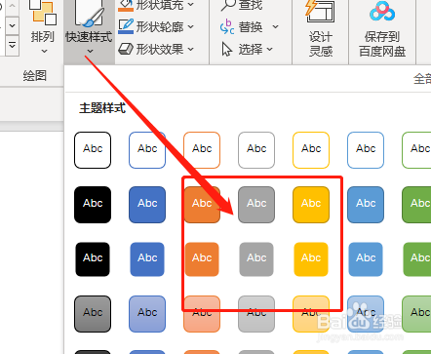431x354 pixels.
Task: Choose the black fill style in third row
Action: (x=93, y=259)
